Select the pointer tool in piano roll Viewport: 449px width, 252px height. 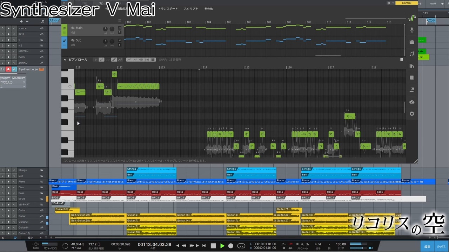tap(95, 60)
